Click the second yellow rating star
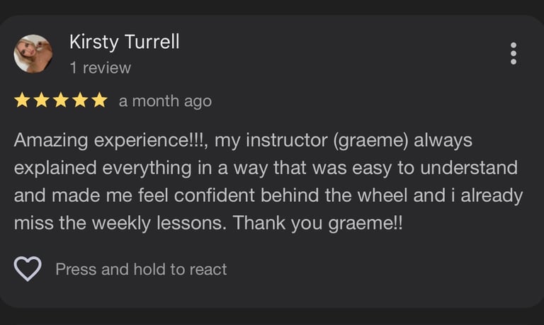544x325 pixels. pyautogui.click(x=42, y=100)
